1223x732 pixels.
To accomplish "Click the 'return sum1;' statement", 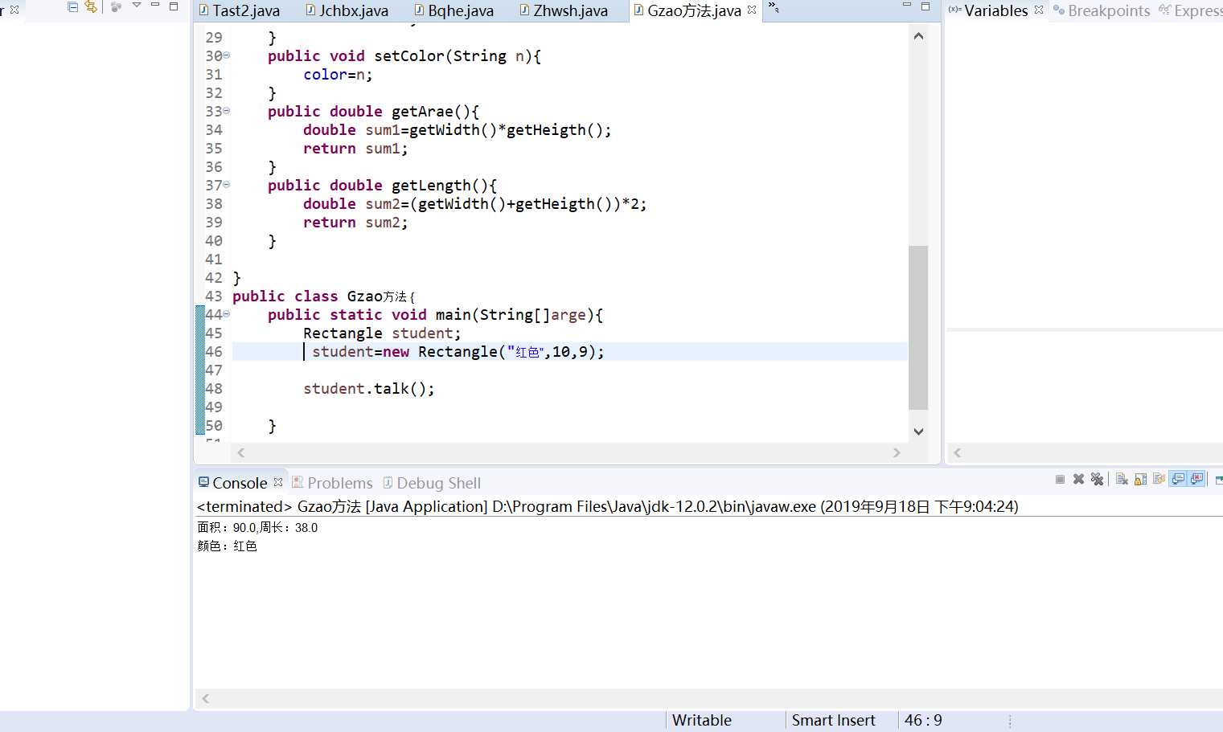I will [x=355, y=149].
